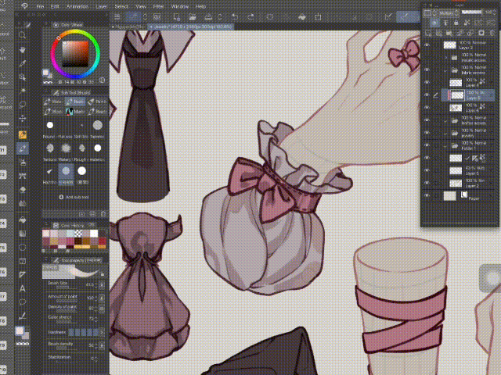The width and height of the screenshot is (501, 375).
Task: Toggle visibility of highlighted selected layer
Action: pos(427,95)
